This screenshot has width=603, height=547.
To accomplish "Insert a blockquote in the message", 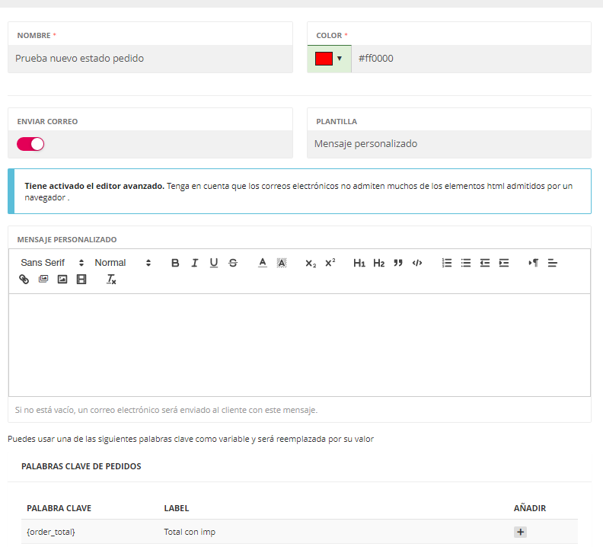I will 397,263.
